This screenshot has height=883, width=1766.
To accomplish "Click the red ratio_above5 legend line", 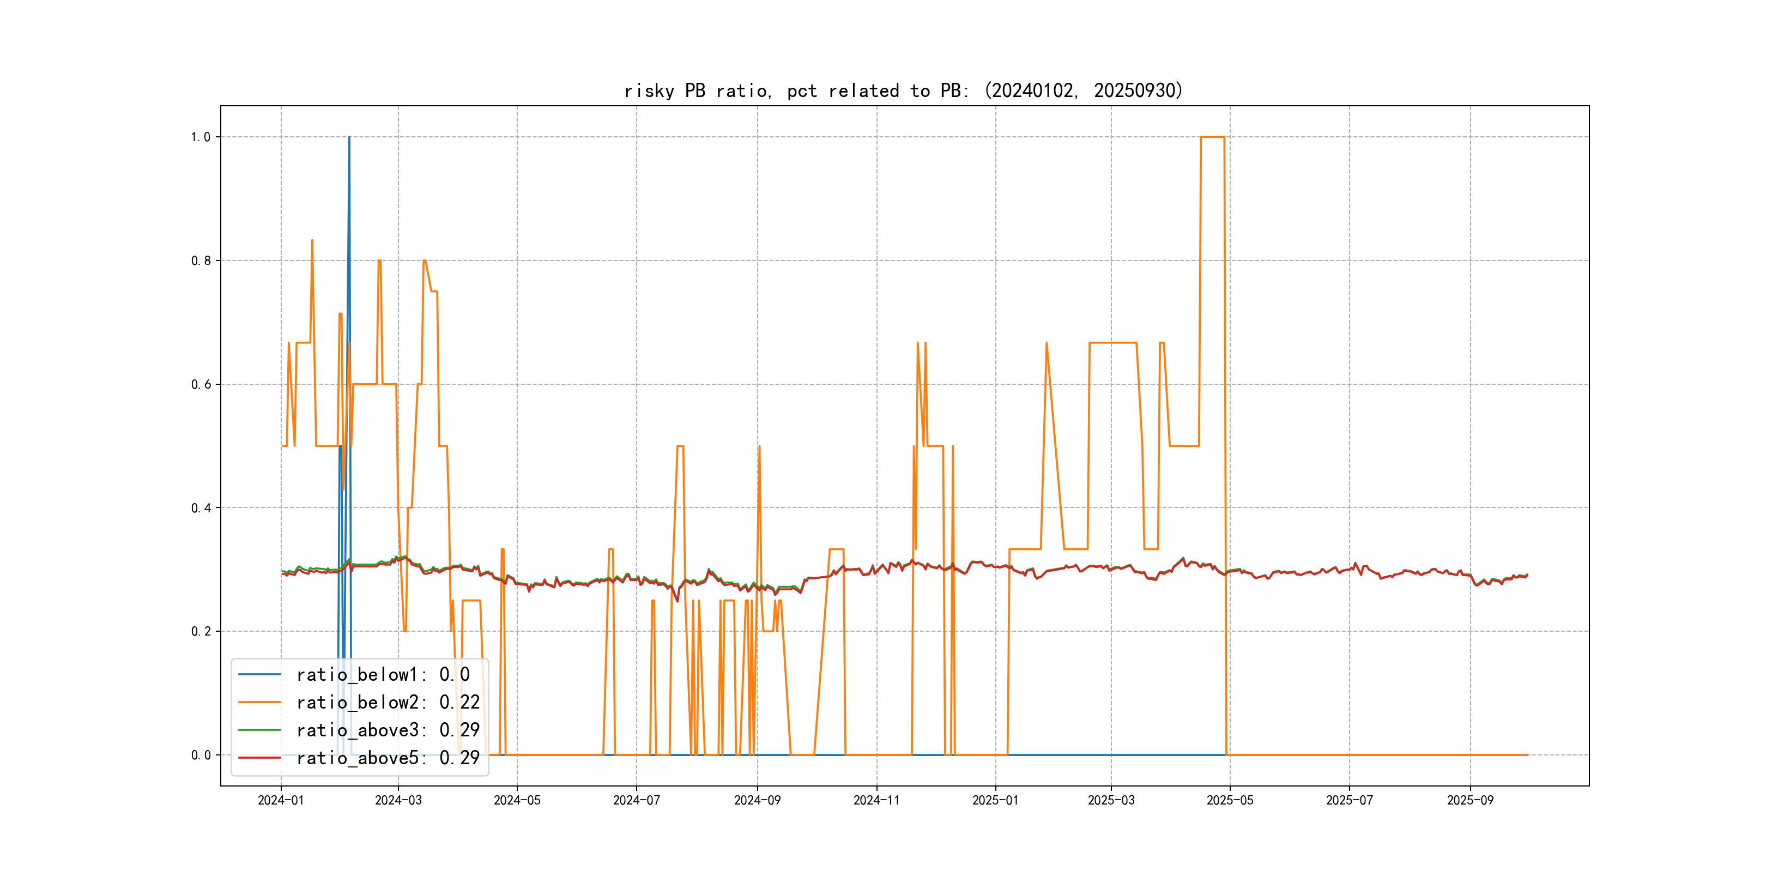I will pos(259,758).
